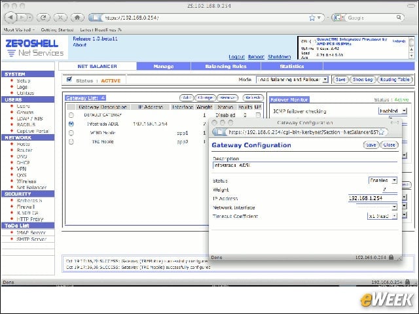Screen dimensions: 419x314
Task: Toggle the UP checkbox for DEFAULT GATEWAY
Action: pos(258,115)
